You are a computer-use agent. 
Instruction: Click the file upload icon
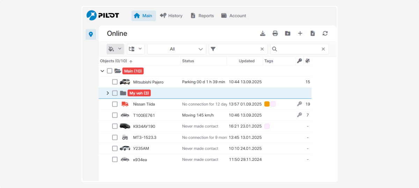(x=313, y=33)
